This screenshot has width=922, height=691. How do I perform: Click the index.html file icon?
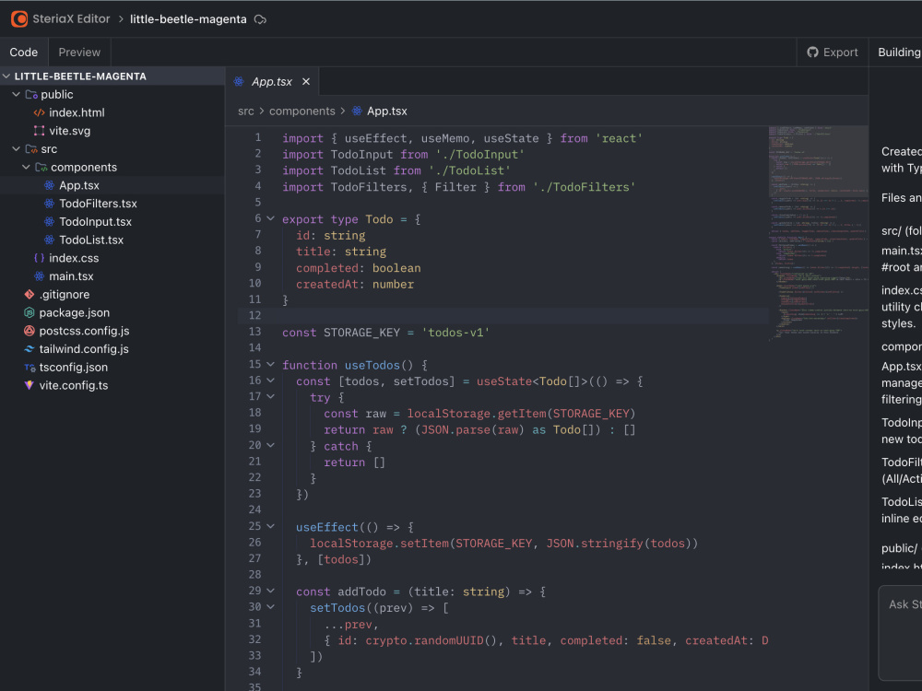40,112
